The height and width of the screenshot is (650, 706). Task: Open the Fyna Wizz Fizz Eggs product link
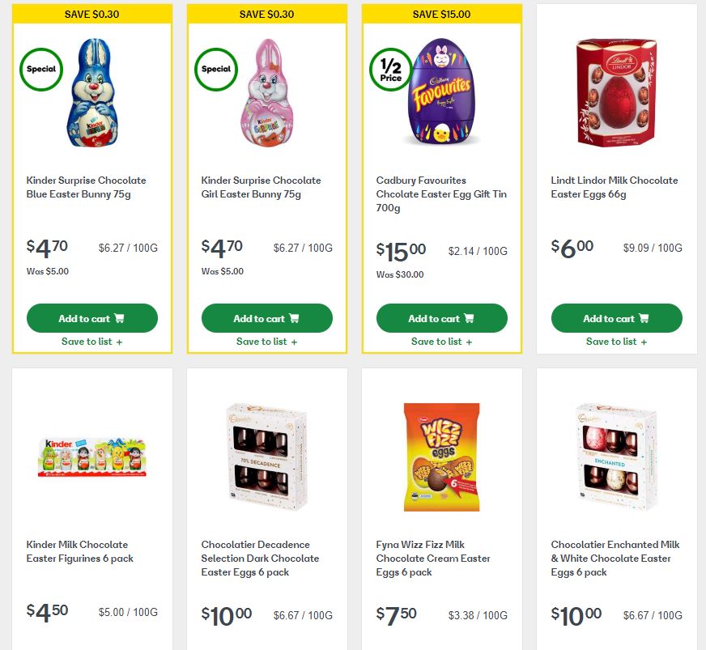coord(433,559)
